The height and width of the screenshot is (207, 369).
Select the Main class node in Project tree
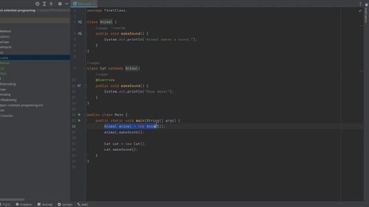pyautogui.click(x=3, y=74)
